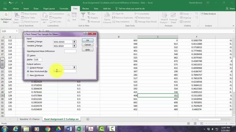
Task: Select cell containing 352 in column E
Action: pyautogui.click(x=158, y=95)
